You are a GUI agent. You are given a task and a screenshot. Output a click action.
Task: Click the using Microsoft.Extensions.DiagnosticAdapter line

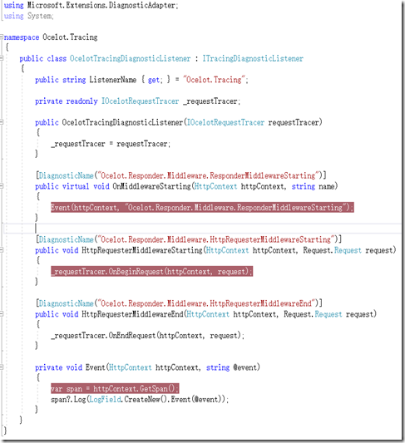[91, 5]
